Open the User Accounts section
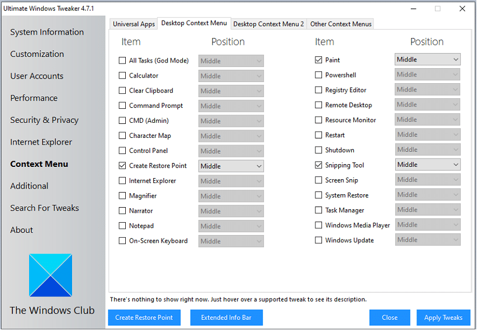Viewport: 478px width, 331px height. point(37,76)
